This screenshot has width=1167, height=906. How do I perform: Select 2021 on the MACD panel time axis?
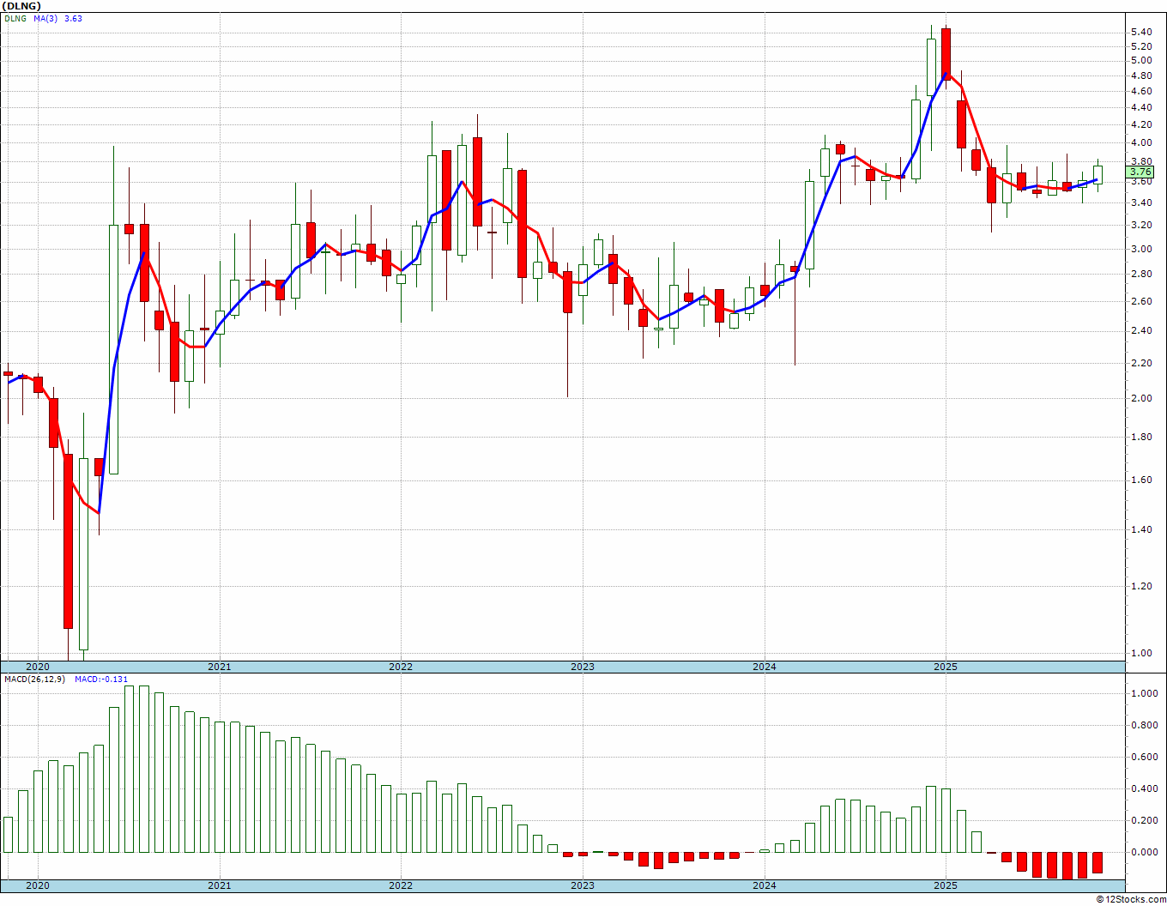220,885
